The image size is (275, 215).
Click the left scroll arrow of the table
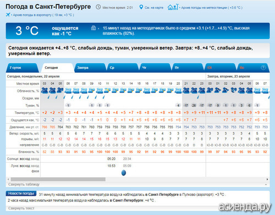click(8, 179)
